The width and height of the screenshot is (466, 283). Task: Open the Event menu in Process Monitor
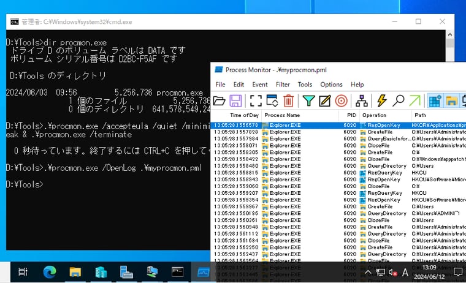pos(260,85)
